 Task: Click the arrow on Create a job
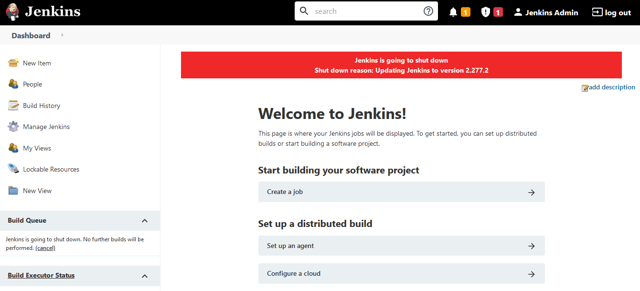pos(531,193)
